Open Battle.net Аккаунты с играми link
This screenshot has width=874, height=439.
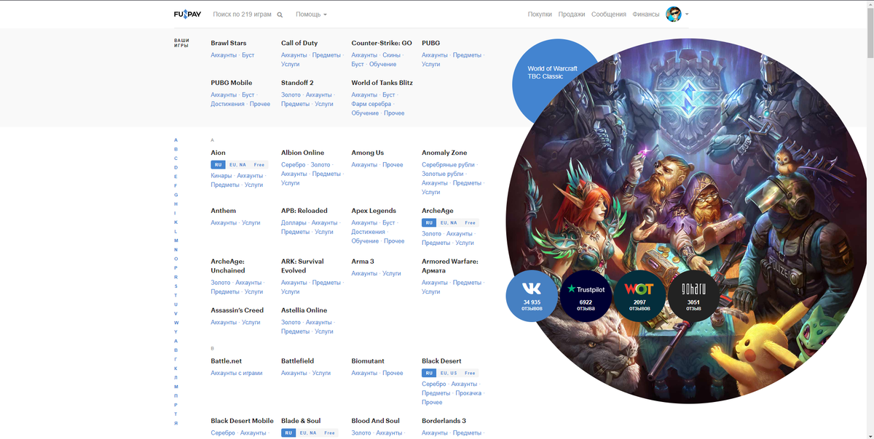pos(237,374)
